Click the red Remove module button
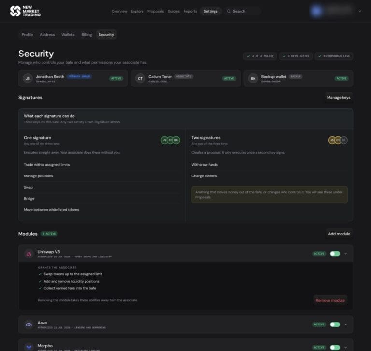The image size is (371, 351). coord(330,300)
